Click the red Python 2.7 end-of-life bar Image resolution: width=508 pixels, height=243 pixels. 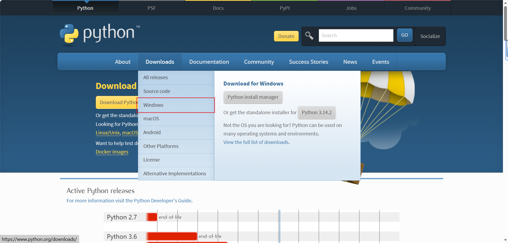click(152, 217)
